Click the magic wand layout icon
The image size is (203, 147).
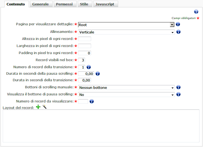(44, 107)
